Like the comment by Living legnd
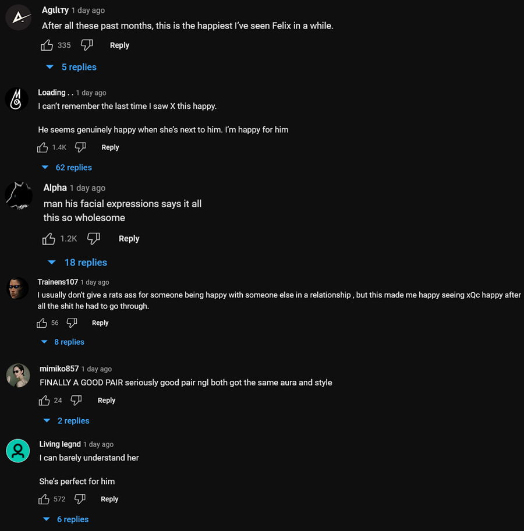This screenshot has width=524, height=531. pyautogui.click(x=44, y=499)
